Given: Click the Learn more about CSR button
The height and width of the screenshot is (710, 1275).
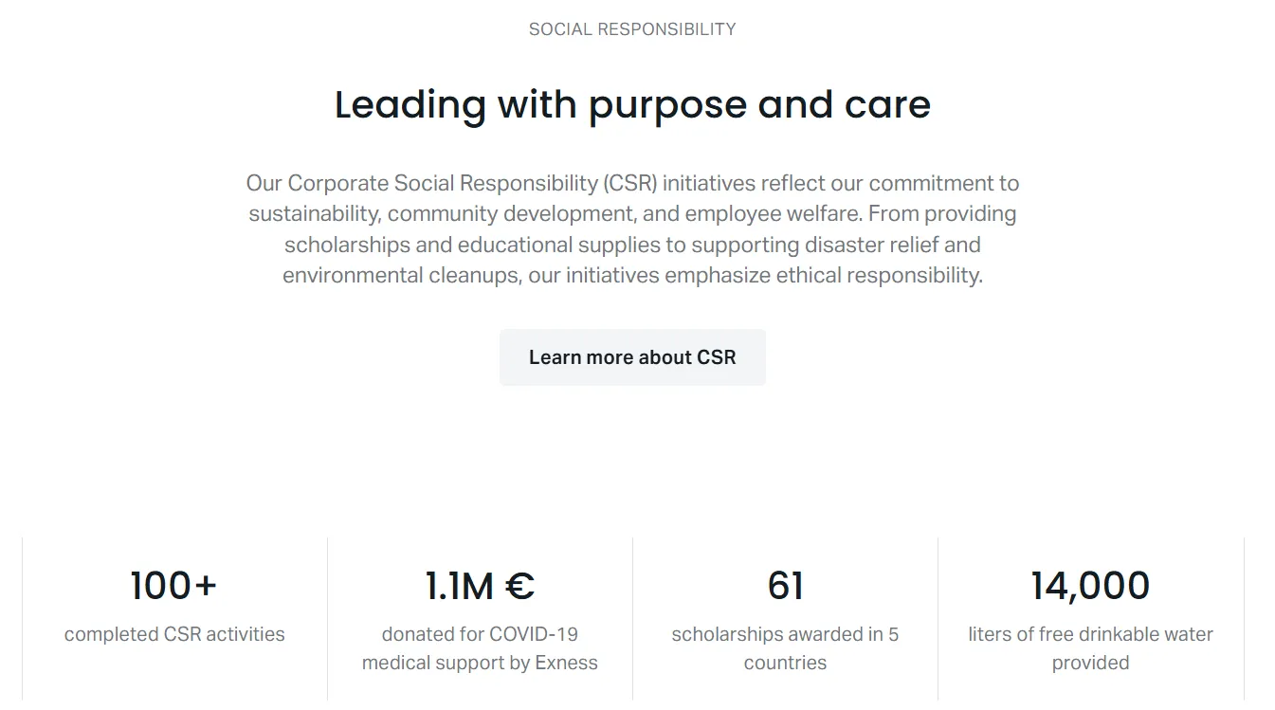Looking at the screenshot, I should click(632, 357).
